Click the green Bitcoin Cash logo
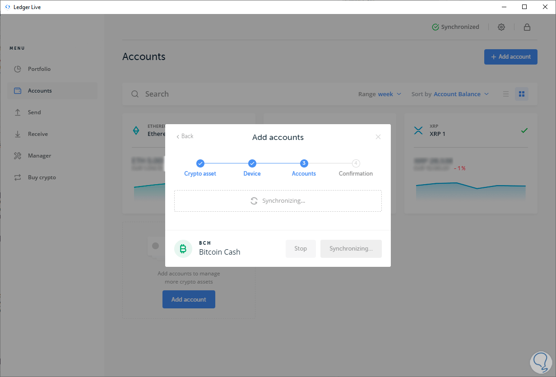Viewport: 556px width, 377px height. click(183, 249)
